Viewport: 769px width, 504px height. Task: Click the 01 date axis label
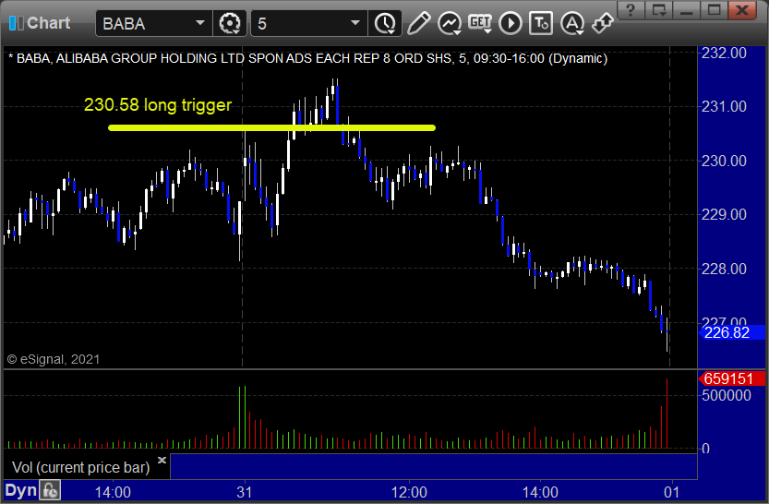(671, 492)
